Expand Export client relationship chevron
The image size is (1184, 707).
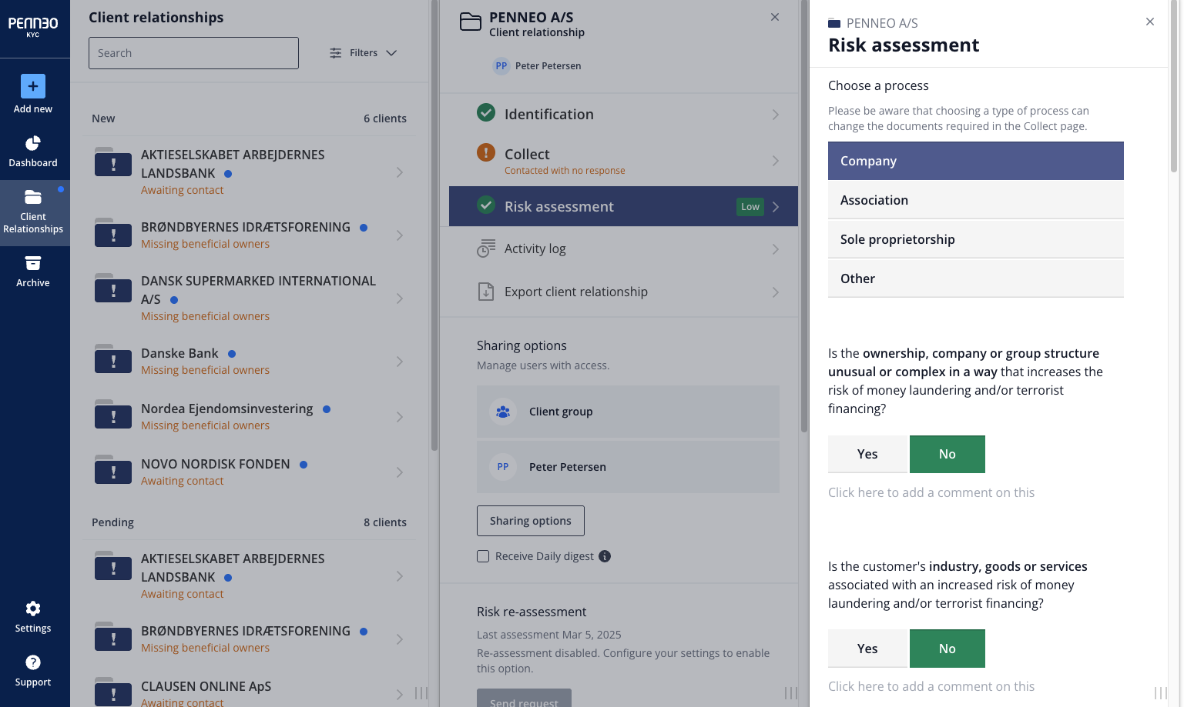(x=776, y=292)
